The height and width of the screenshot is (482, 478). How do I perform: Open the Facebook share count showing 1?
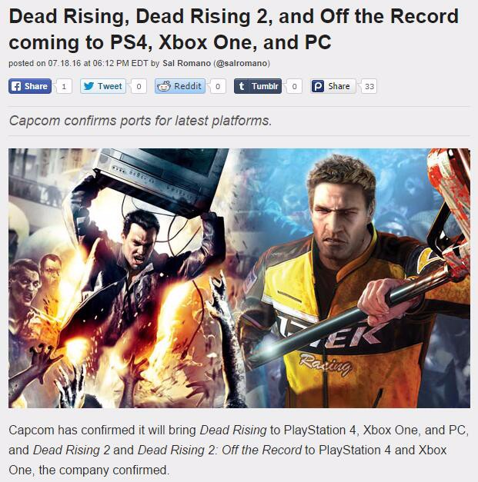64,86
